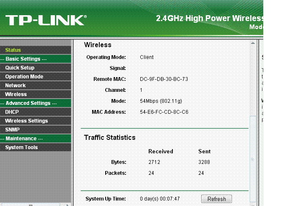
Task: Click the Signal label
Action: pos(117,68)
